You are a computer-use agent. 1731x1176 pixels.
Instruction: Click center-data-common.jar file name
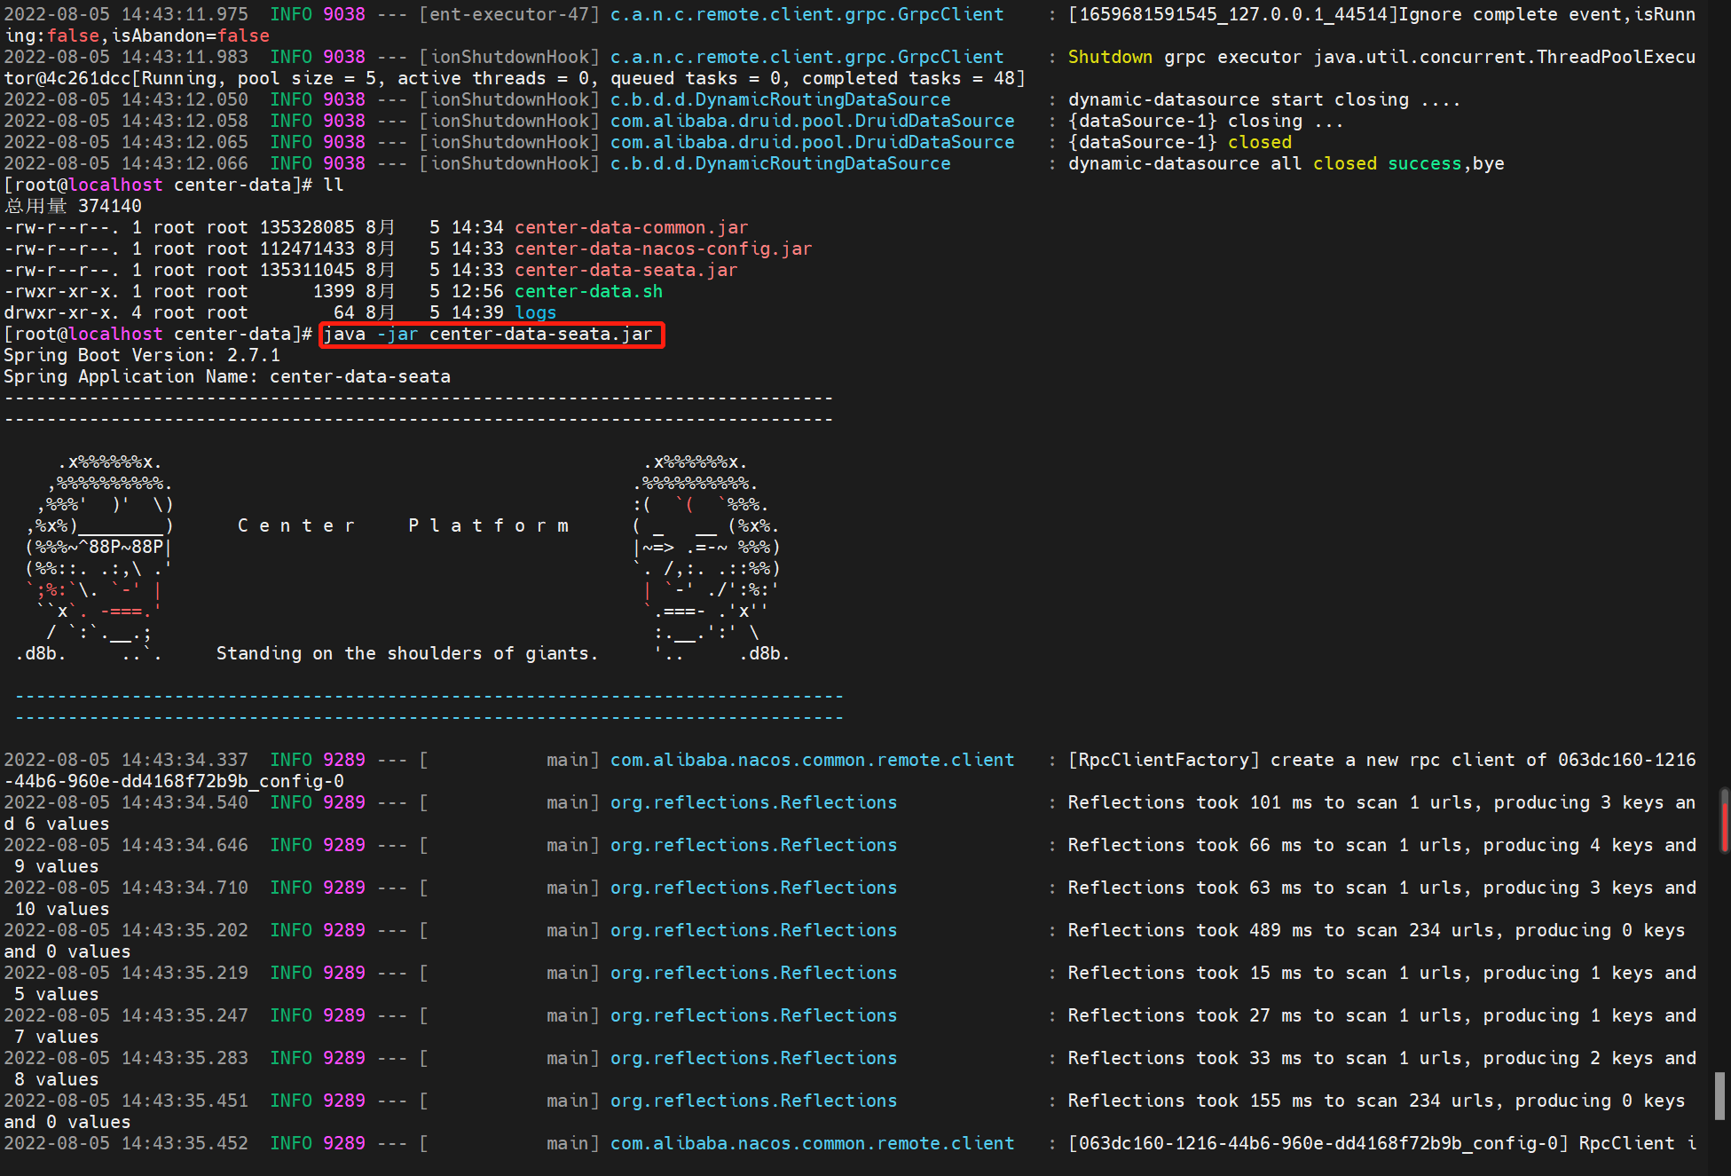point(631,227)
